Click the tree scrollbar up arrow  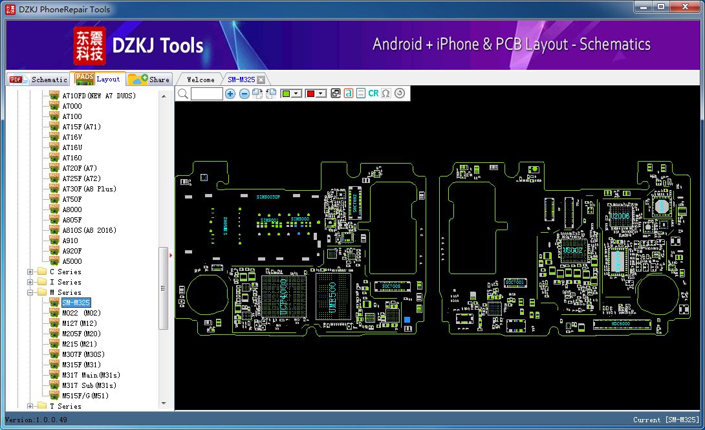coord(164,96)
